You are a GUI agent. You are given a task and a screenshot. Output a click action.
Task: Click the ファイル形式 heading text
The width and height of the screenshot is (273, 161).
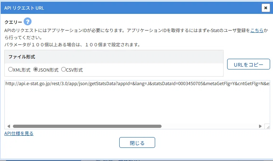click(22, 57)
